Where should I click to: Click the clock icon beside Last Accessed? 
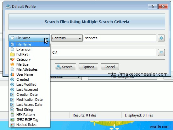click(x=12, y=89)
